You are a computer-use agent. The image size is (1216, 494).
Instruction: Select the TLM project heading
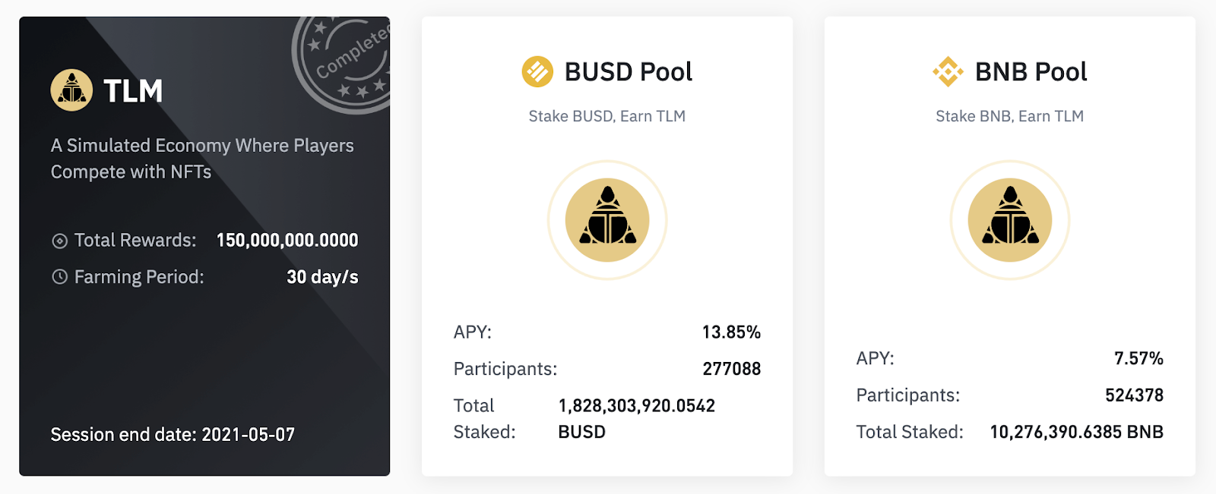tap(133, 91)
